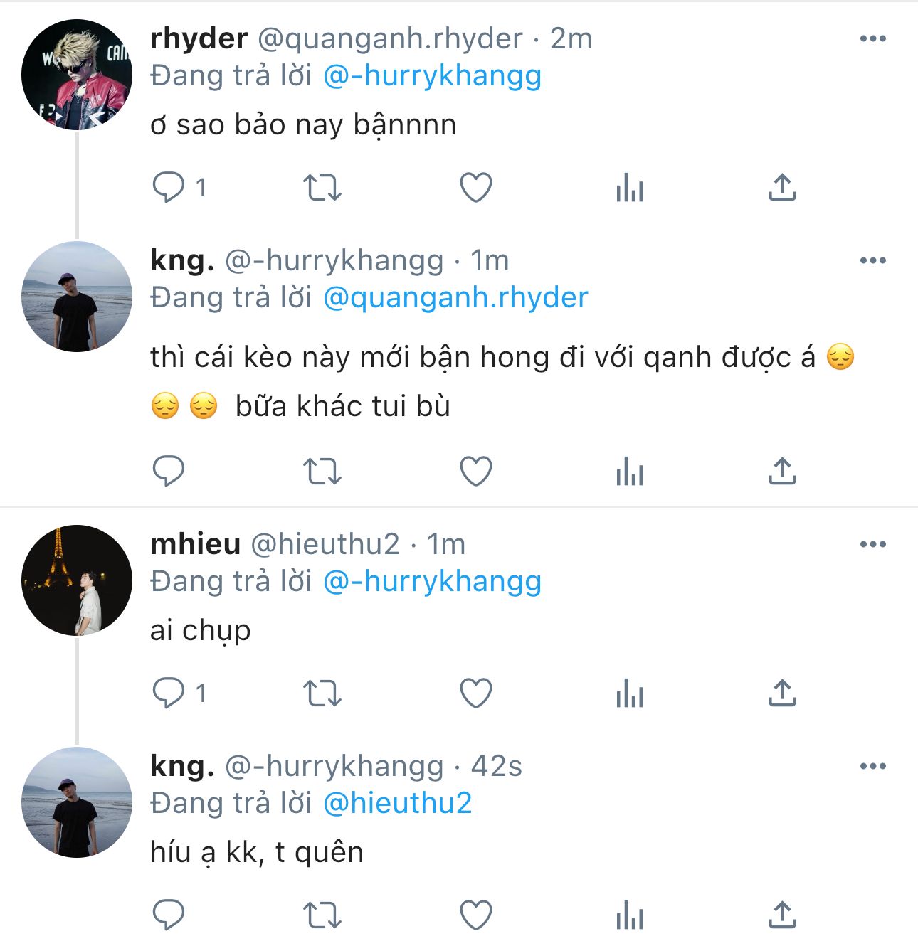Open more options for rhyder's tweet
The width and height of the screenshot is (918, 946).
[872, 39]
